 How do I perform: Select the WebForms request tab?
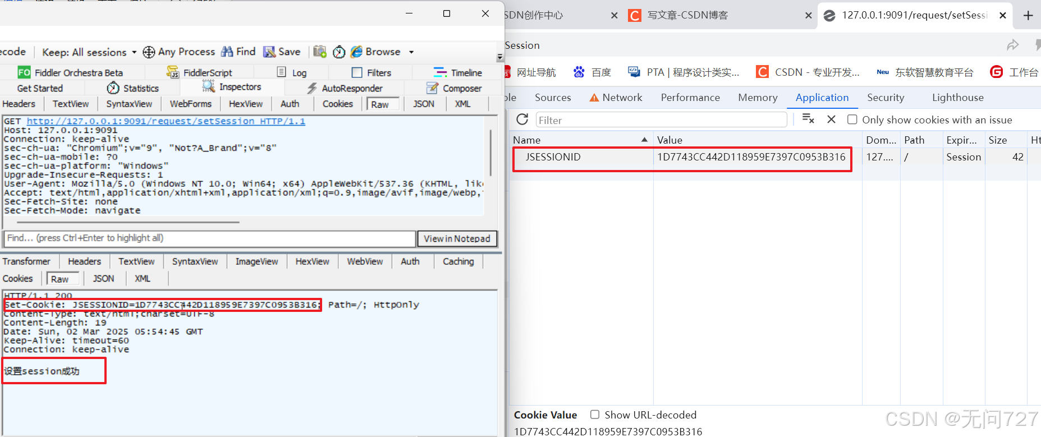[191, 104]
